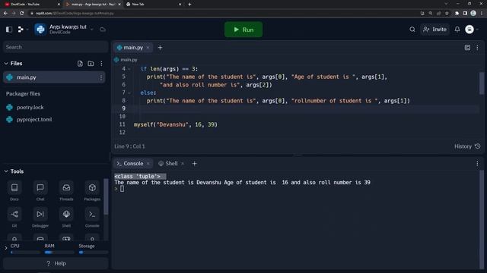Add a new console pane tab
The height and width of the screenshot is (273, 487).
195,164
